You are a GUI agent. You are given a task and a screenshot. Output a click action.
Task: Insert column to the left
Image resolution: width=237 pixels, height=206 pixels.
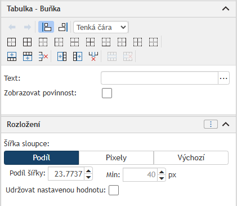[62, 56]
